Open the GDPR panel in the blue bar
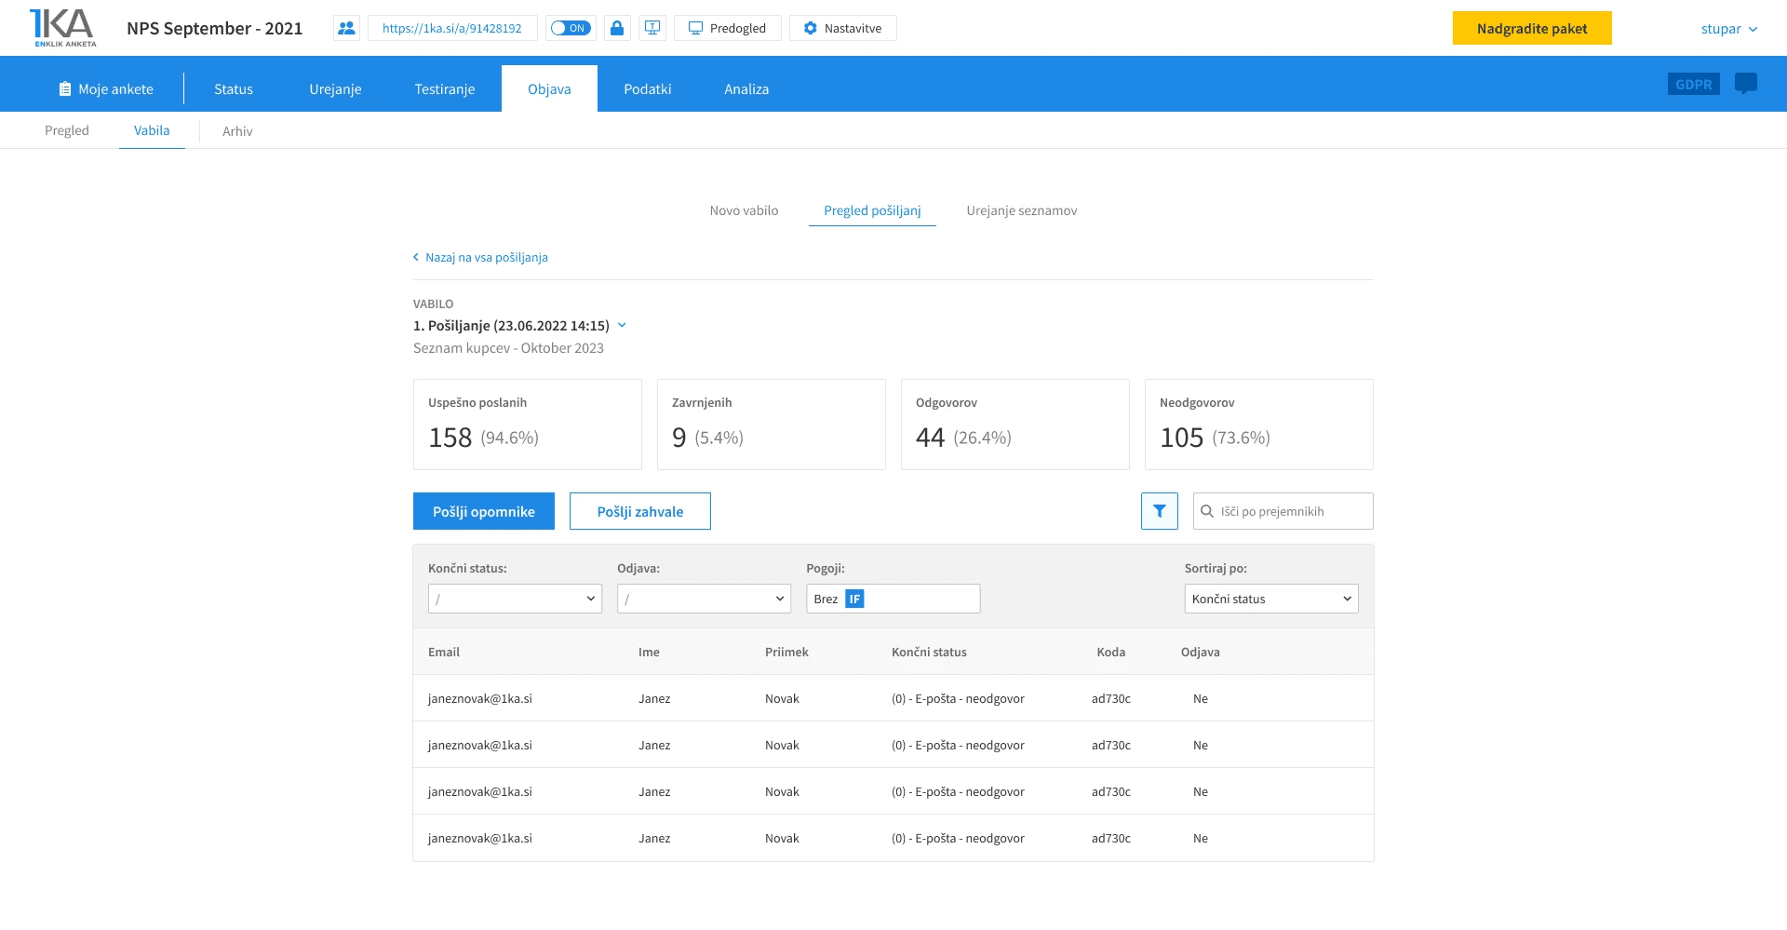1787x930 pixels. (x=1693, y=84)
